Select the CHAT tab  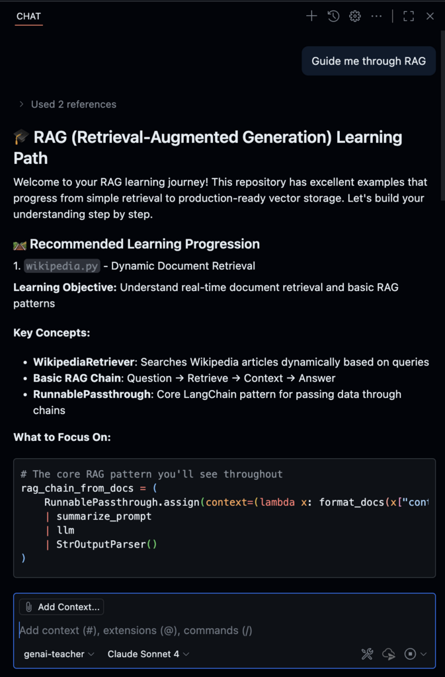click(28, 17)
